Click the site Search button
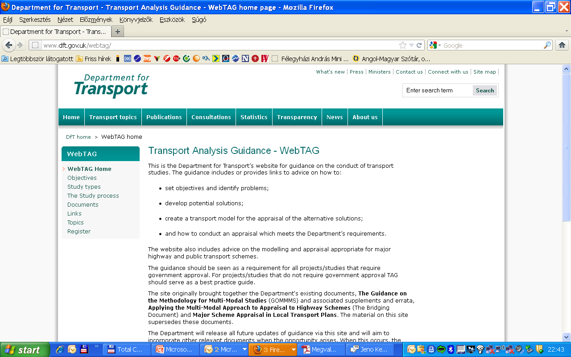Screen dimensions: 571x357 pos(485,90)
